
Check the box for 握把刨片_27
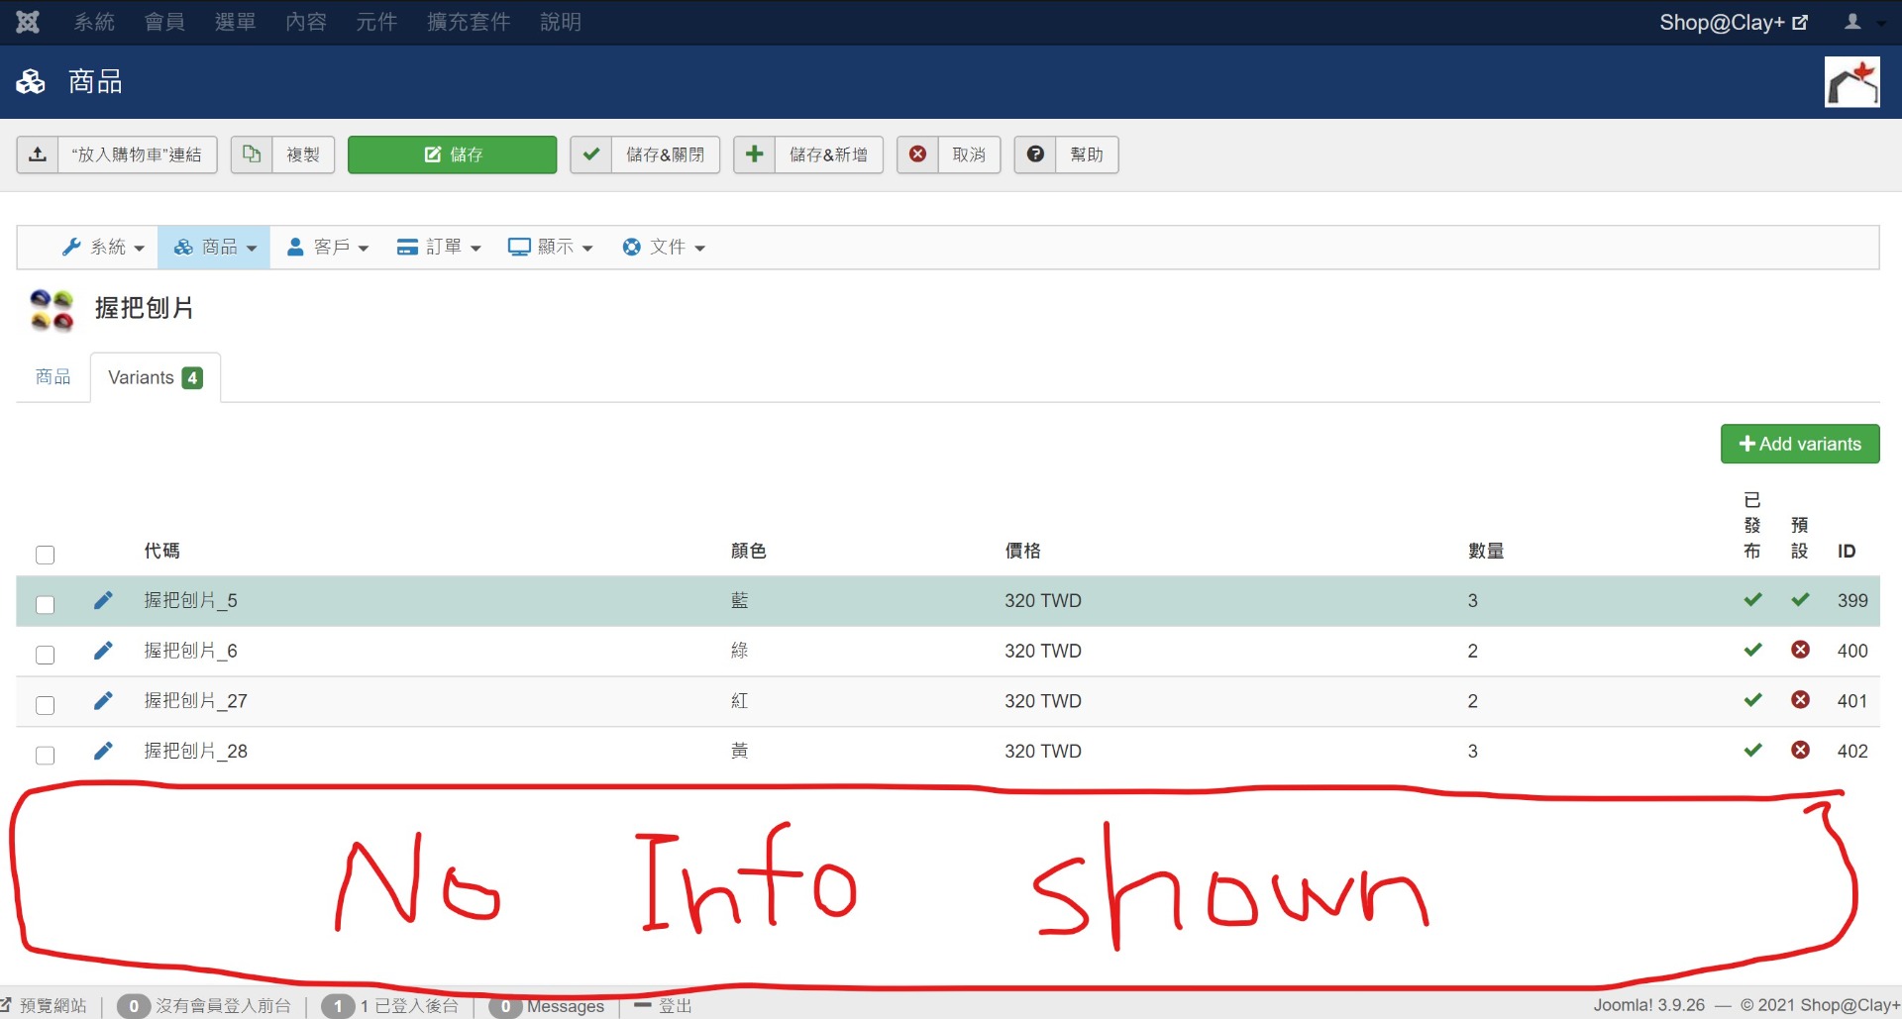click(x=45, y=705)
